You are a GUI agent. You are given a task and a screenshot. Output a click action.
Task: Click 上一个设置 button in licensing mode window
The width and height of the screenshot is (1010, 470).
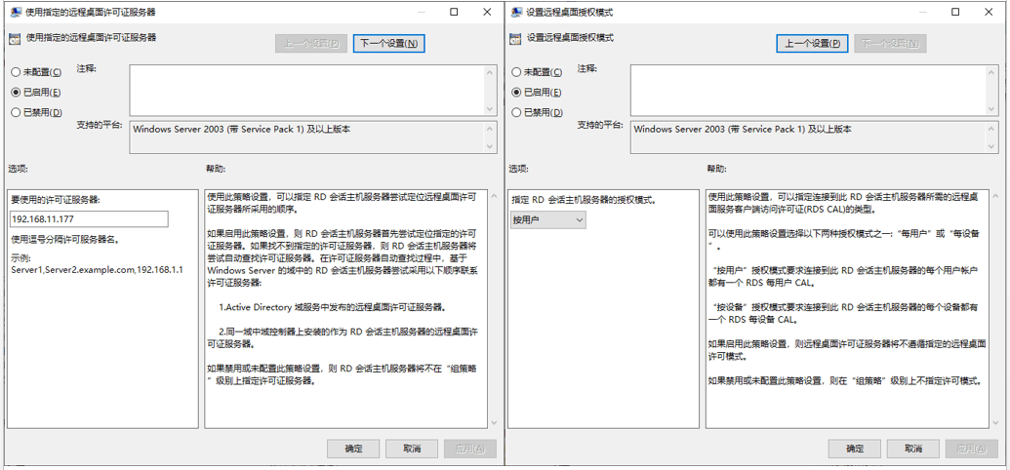812,43
